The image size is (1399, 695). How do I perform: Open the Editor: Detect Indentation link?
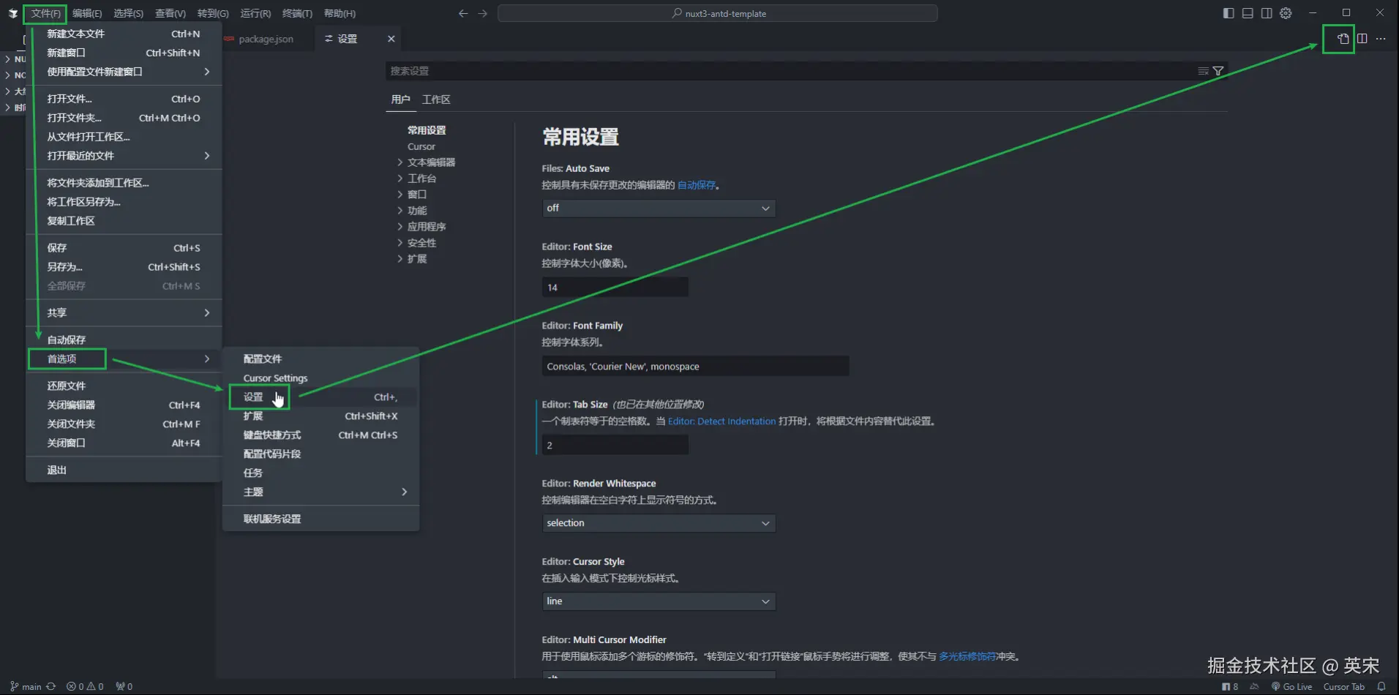721,421
